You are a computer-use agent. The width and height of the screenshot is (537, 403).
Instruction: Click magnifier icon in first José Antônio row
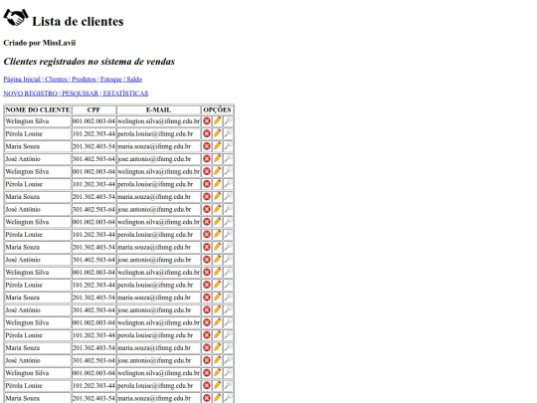pos(228,158)
